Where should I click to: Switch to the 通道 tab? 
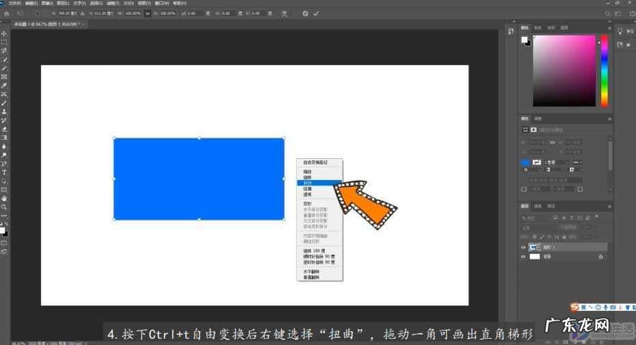(x=538, y=206)
